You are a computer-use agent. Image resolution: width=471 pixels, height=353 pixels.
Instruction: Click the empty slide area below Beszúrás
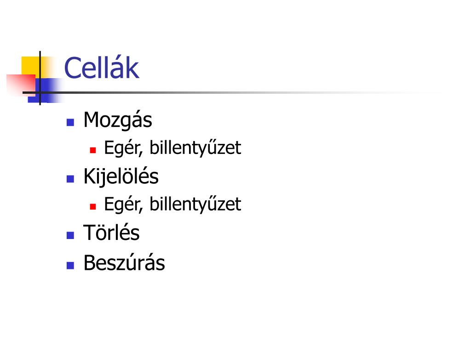[x=235, y=312]
